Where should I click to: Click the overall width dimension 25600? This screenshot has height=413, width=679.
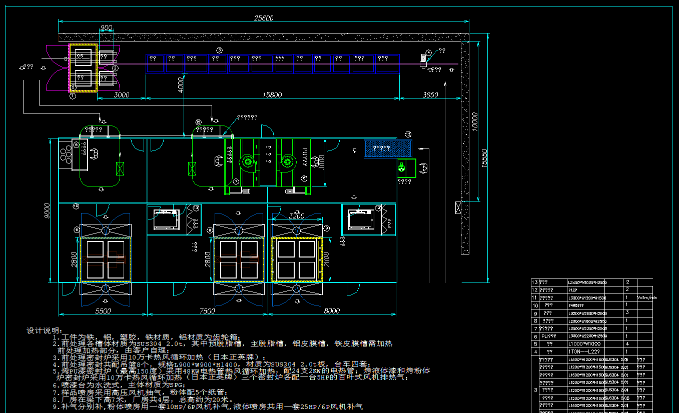pos(264,18)
